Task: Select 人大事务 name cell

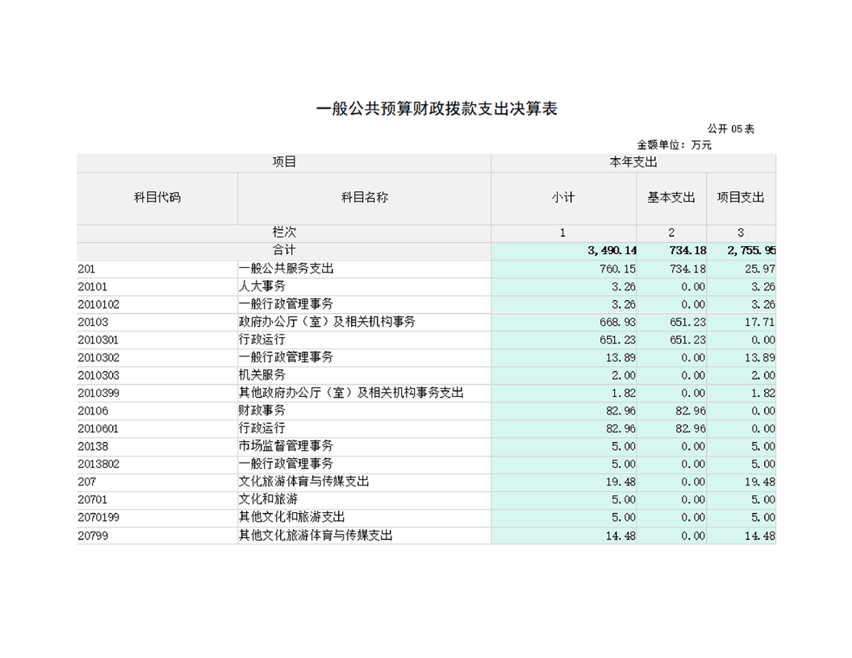Action: (x=364, y=286)
